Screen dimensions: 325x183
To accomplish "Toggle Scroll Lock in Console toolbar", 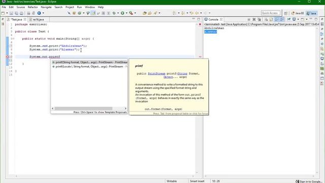I will pyautogui.click(x=271, y=19).
